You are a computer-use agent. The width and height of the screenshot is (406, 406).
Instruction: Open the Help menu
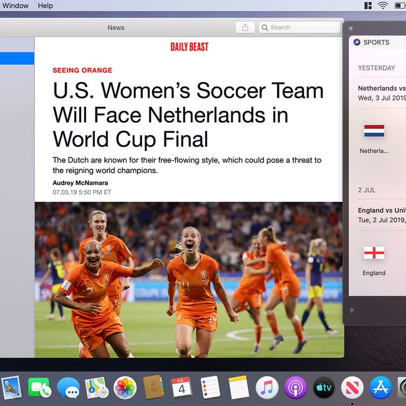[x=45, y=6]
